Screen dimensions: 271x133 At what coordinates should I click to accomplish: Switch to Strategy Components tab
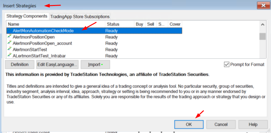pos(27,16)
